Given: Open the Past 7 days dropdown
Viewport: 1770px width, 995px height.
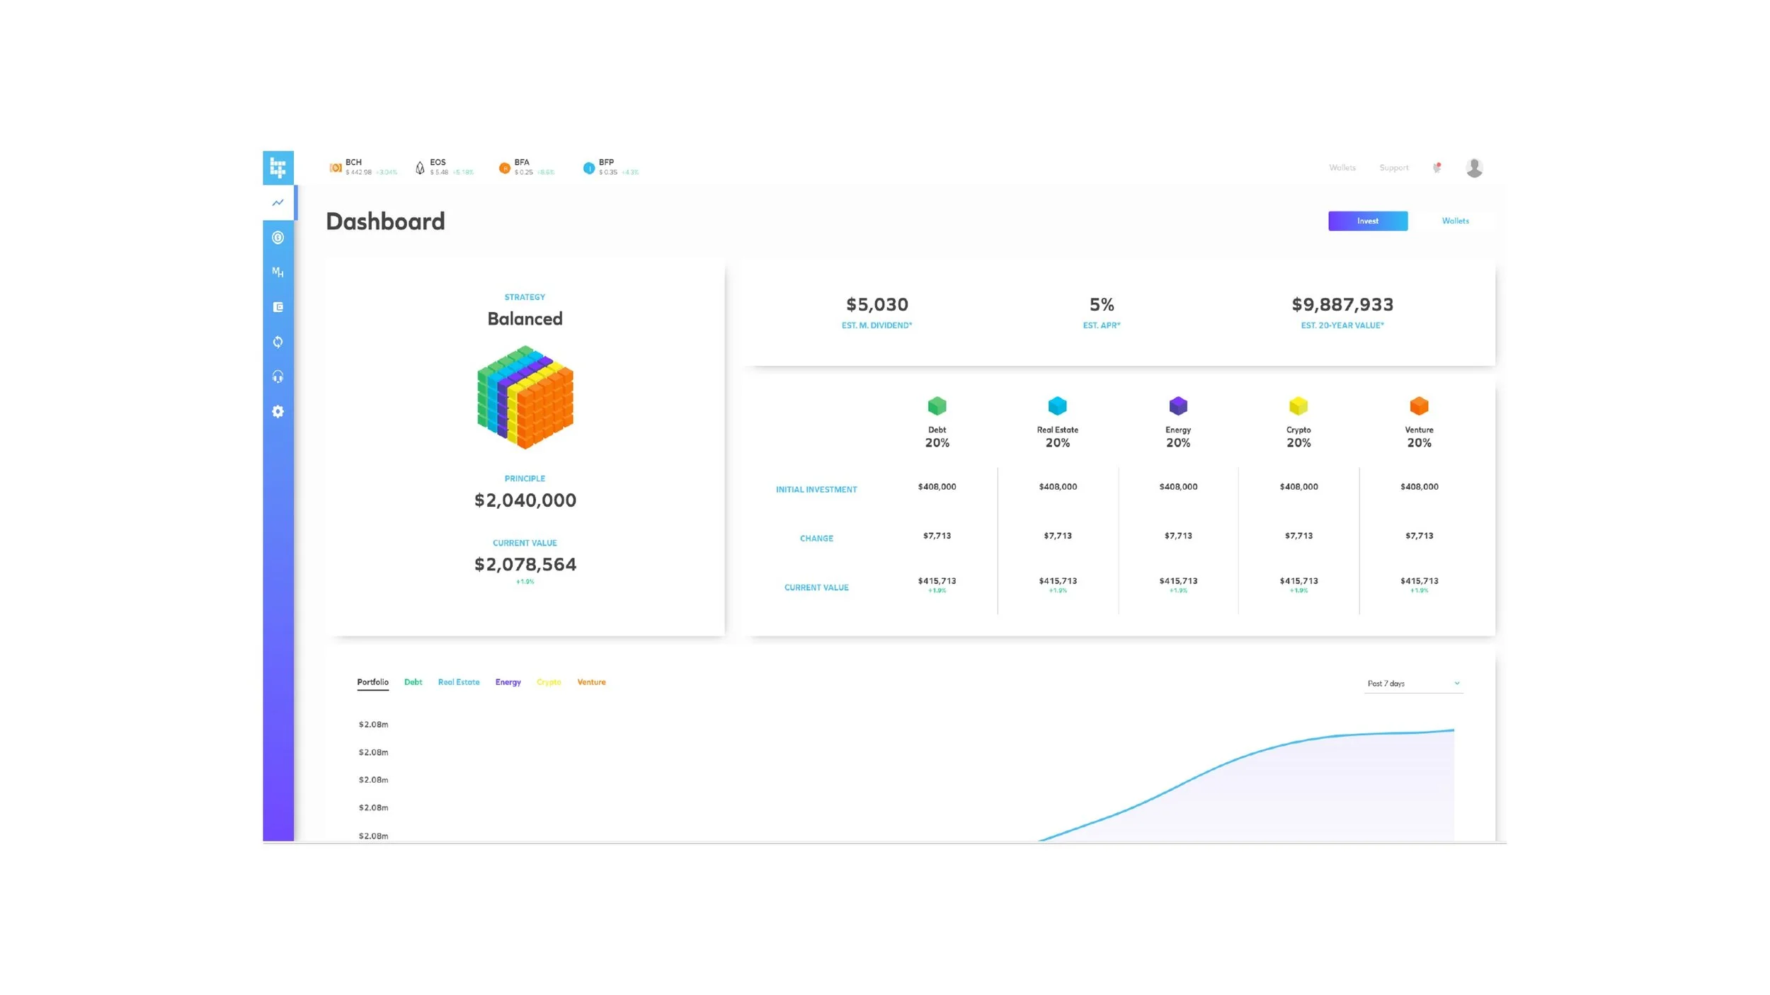Looking at the screenshot, I should tap(1413, 684).
